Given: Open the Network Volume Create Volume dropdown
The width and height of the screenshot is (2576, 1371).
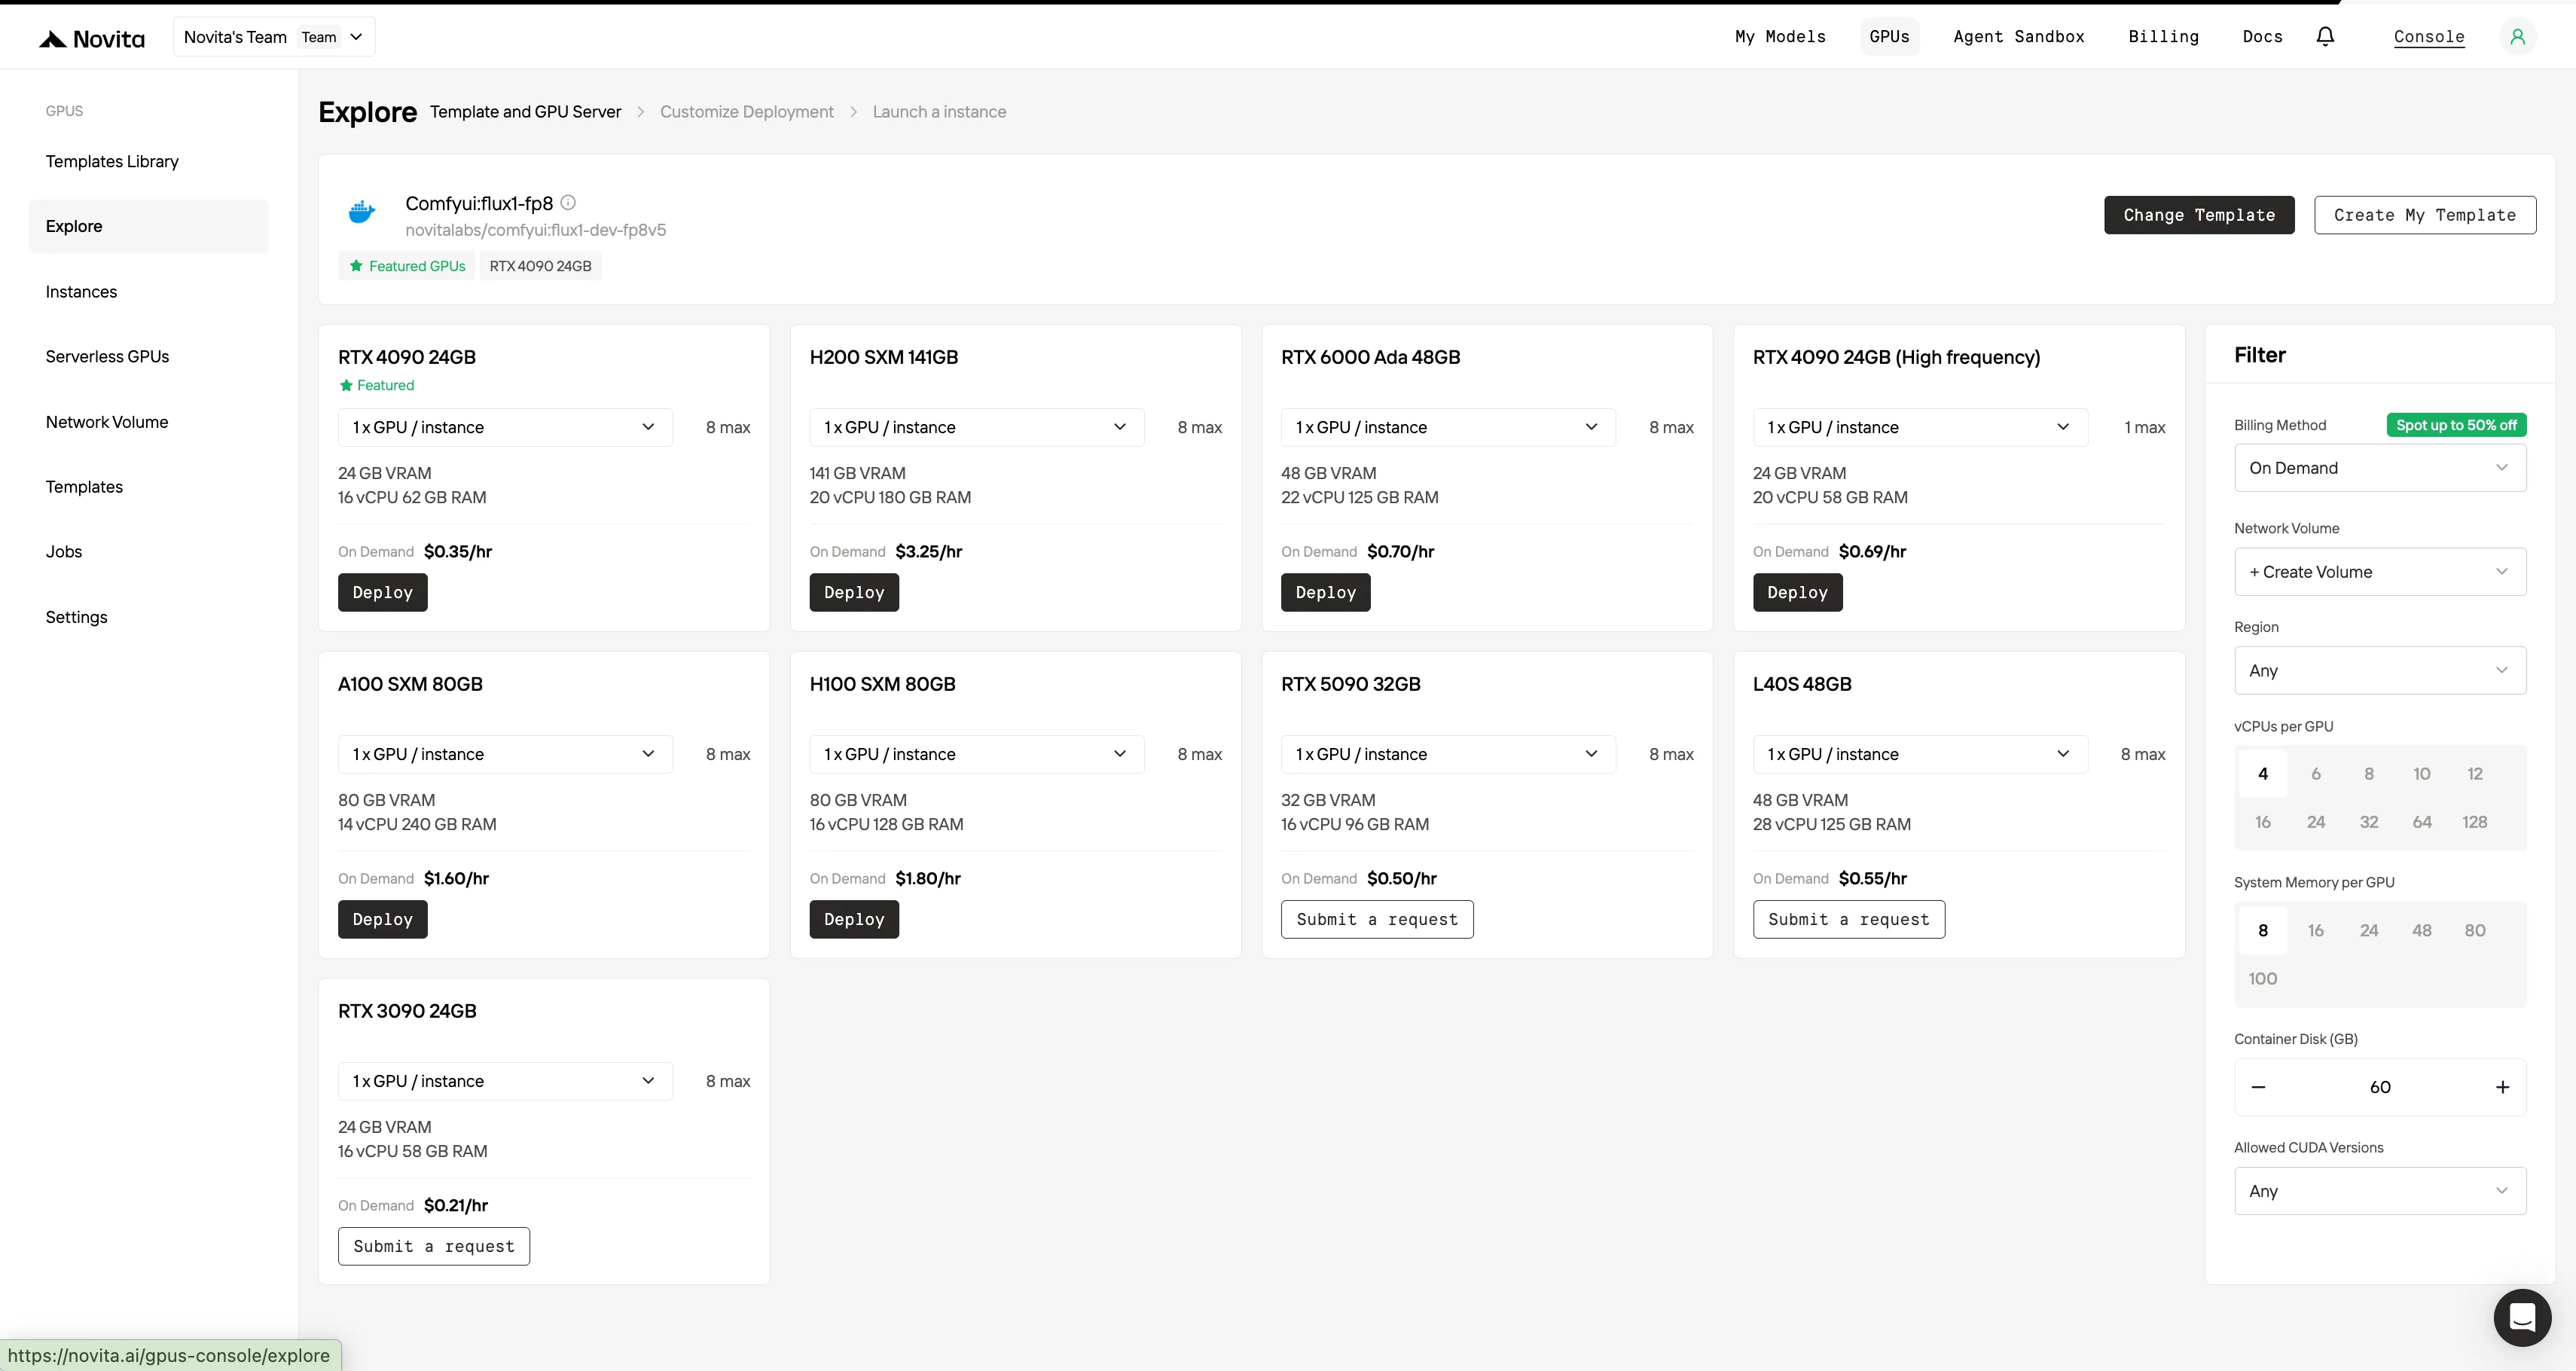Looking at the screenshot, I should tap(2380, 572).
